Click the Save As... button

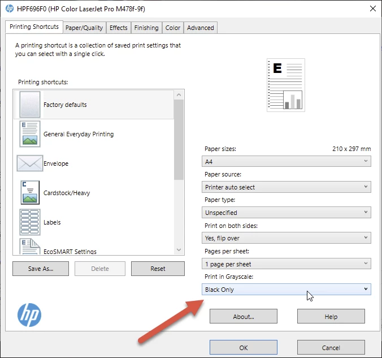tap(41, 269)
